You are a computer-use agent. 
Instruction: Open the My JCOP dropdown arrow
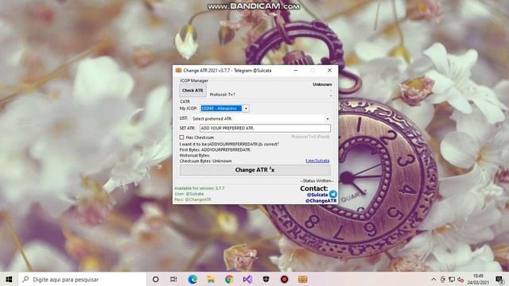246,108
